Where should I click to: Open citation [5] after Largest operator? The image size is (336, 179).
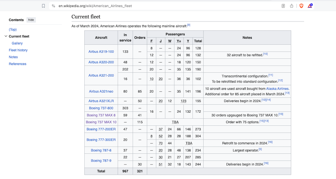click(260, 149)
